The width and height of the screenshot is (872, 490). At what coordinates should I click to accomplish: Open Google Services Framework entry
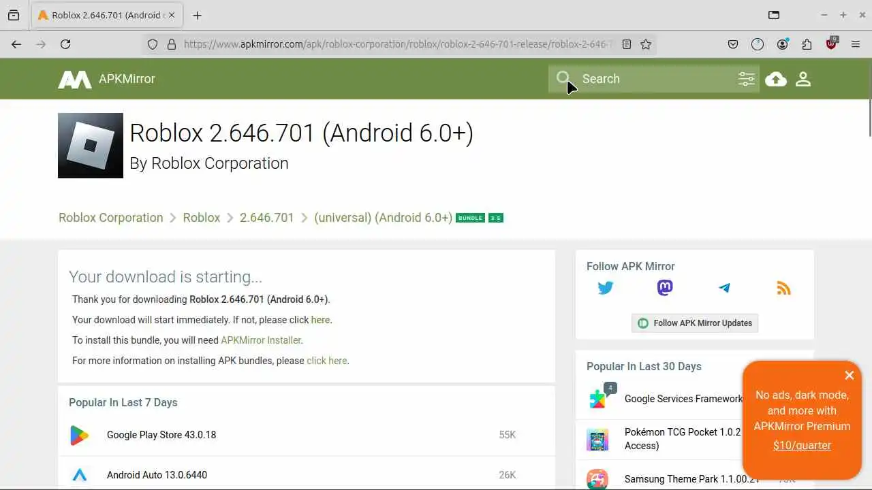[683, 399]
